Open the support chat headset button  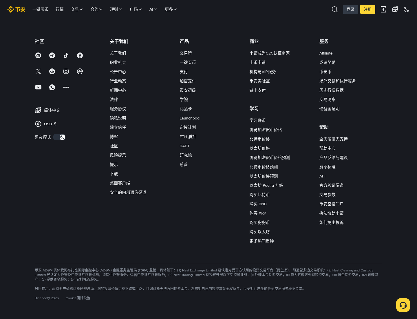[403, 305]
